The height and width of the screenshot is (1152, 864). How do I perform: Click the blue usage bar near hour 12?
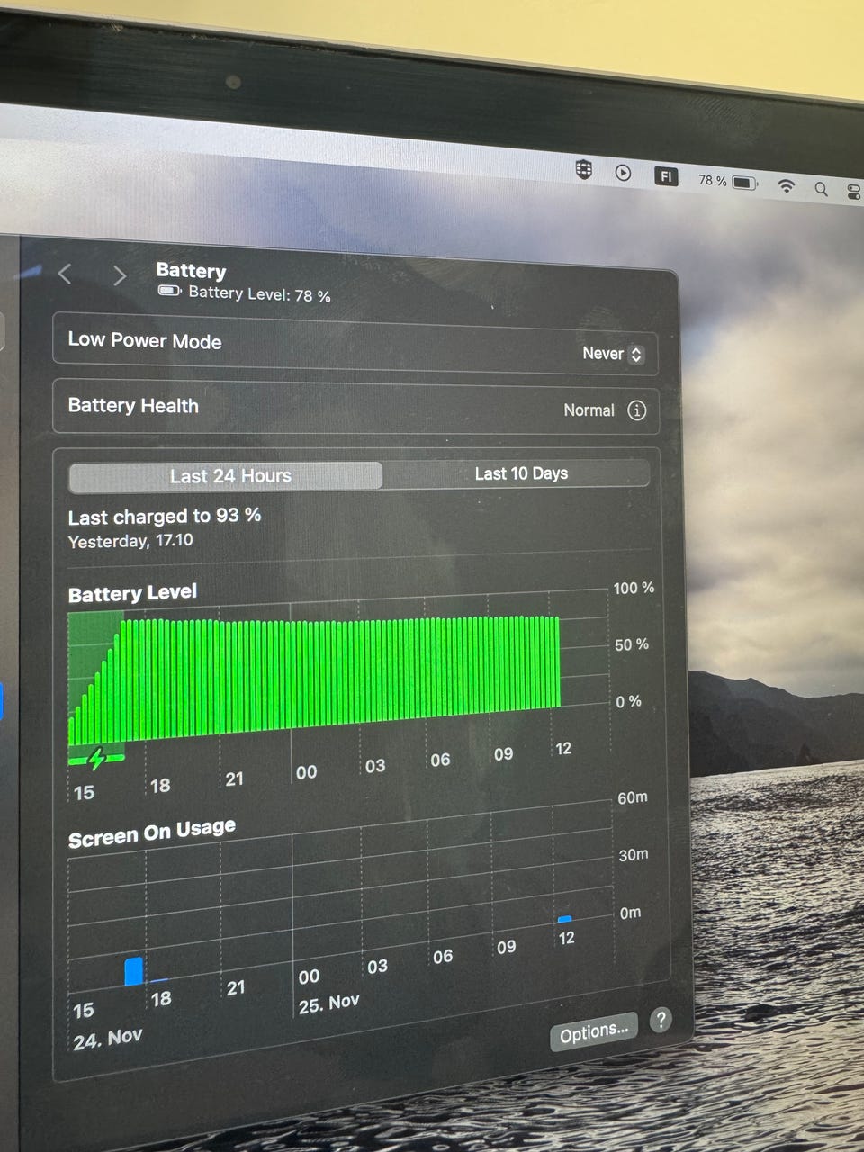tap(564, 919)
